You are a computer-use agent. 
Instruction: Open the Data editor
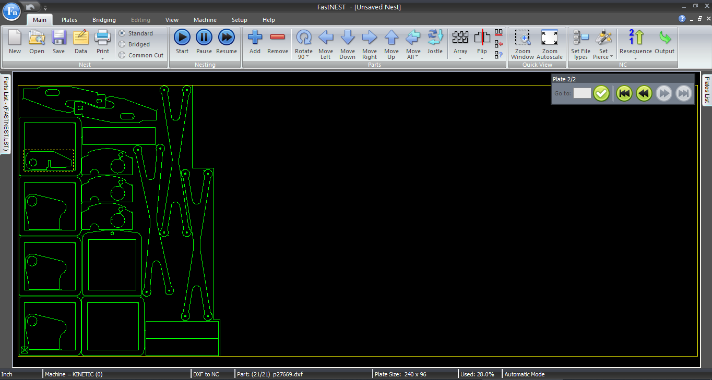pos(80,42)
